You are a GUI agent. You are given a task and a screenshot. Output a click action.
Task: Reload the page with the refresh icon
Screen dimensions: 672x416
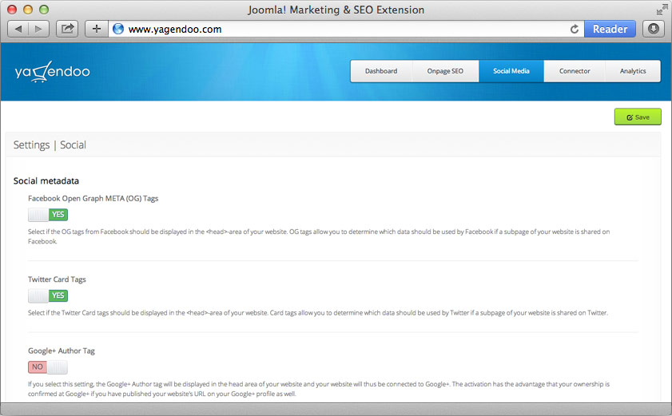[x=575, y=29]
